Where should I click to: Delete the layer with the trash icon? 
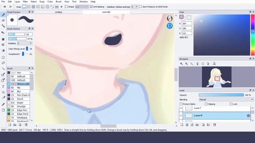(x=214, y=125)
